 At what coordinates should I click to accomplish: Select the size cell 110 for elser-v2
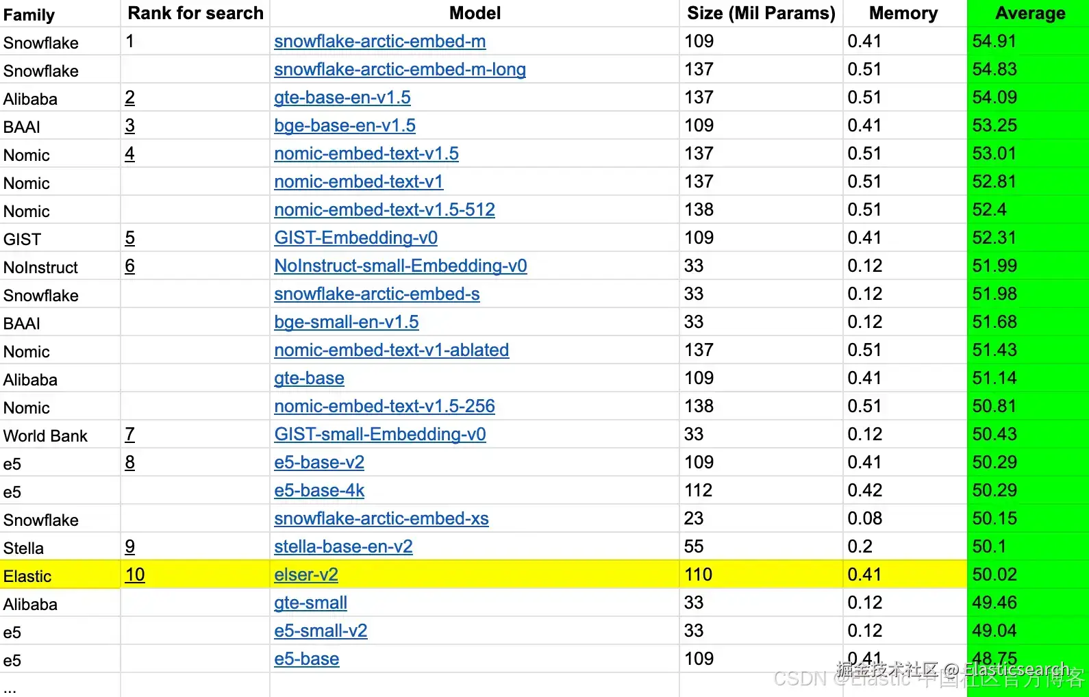click(761, 575)
